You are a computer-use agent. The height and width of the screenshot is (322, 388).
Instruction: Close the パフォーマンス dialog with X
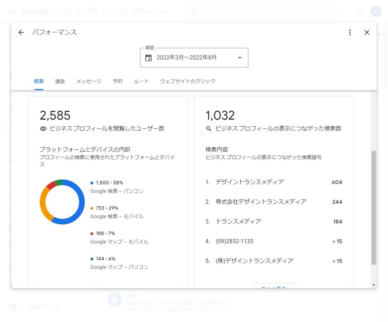tap(367, 33)
